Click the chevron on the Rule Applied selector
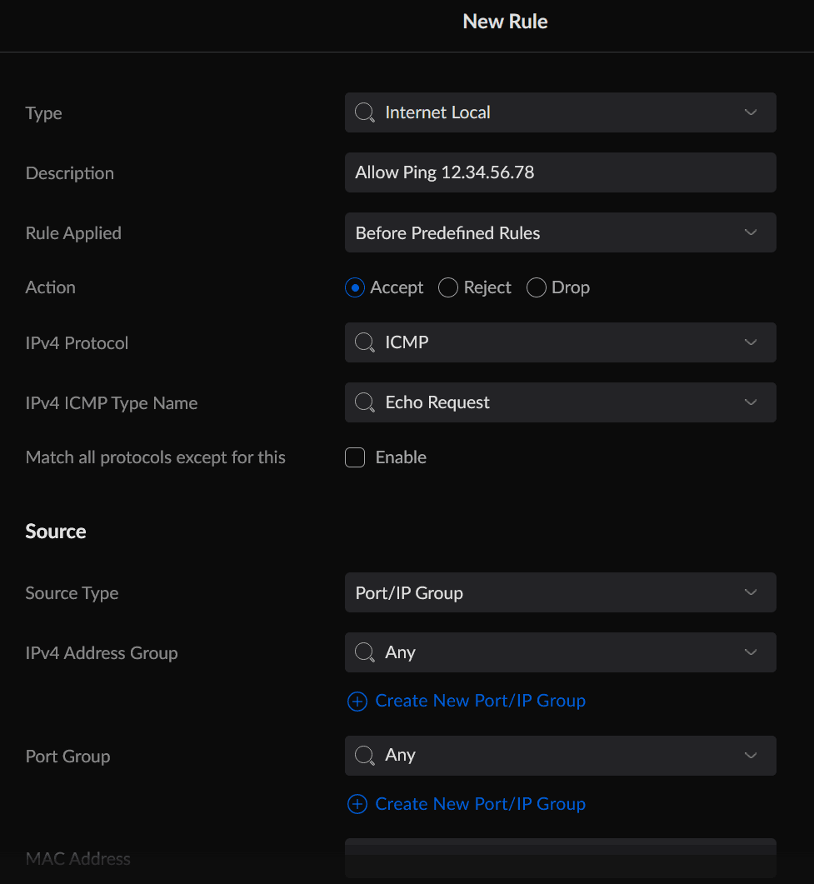The width and height of the screenshot is (814, 884). [750, 232]
